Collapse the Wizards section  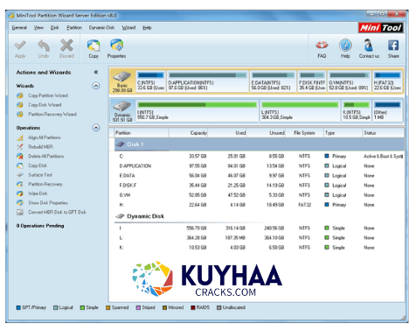[96, 86]
